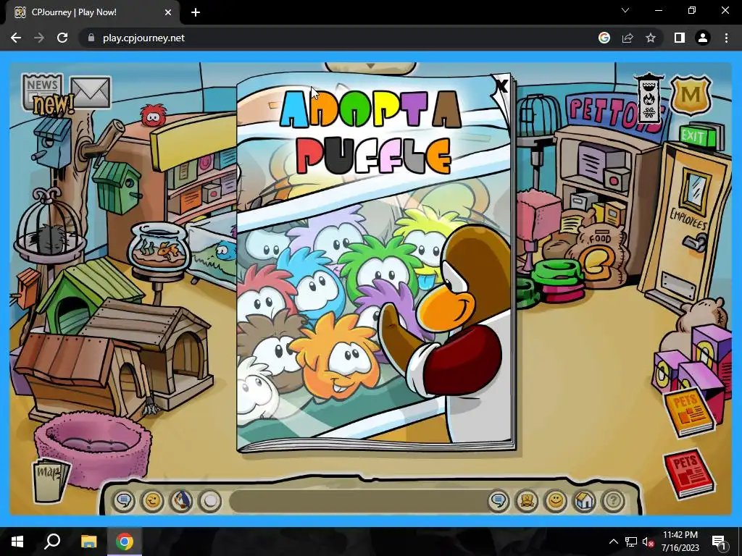Close the CPJourney tab

(x=168, y=13)
